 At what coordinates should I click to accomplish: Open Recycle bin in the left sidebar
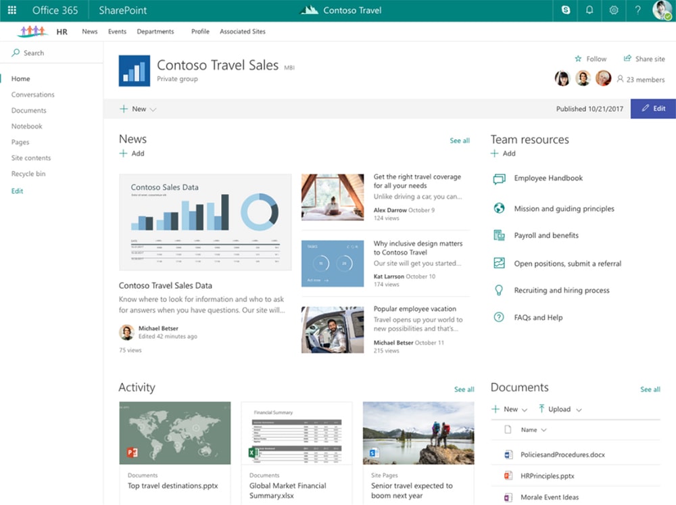[28, 174]
